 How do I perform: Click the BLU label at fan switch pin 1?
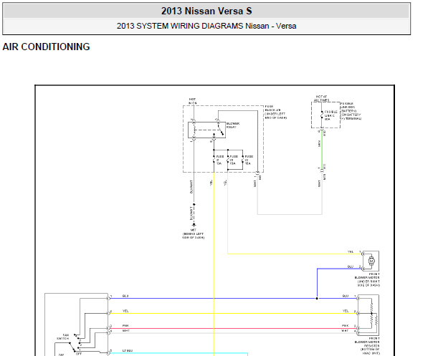click(x=125, y=296)
